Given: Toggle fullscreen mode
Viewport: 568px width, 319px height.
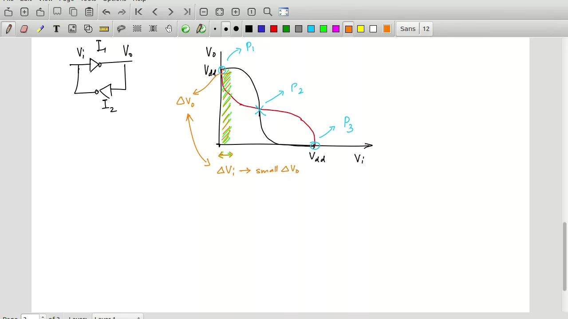Looking at the screenshot, I should pos(284,12).
